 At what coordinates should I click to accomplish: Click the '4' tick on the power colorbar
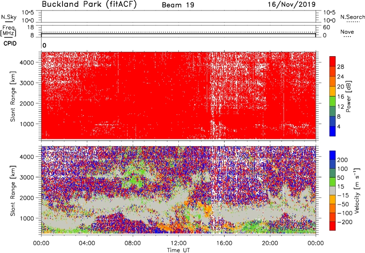(x=339, y=126)
